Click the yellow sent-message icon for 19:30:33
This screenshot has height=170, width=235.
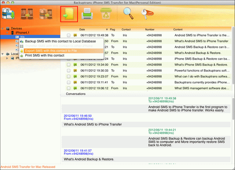[75, 71]
